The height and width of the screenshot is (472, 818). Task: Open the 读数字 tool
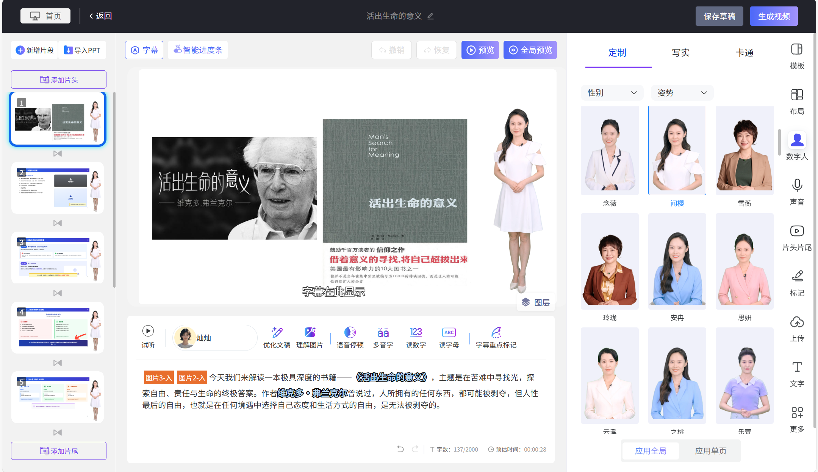coord(415,337)
